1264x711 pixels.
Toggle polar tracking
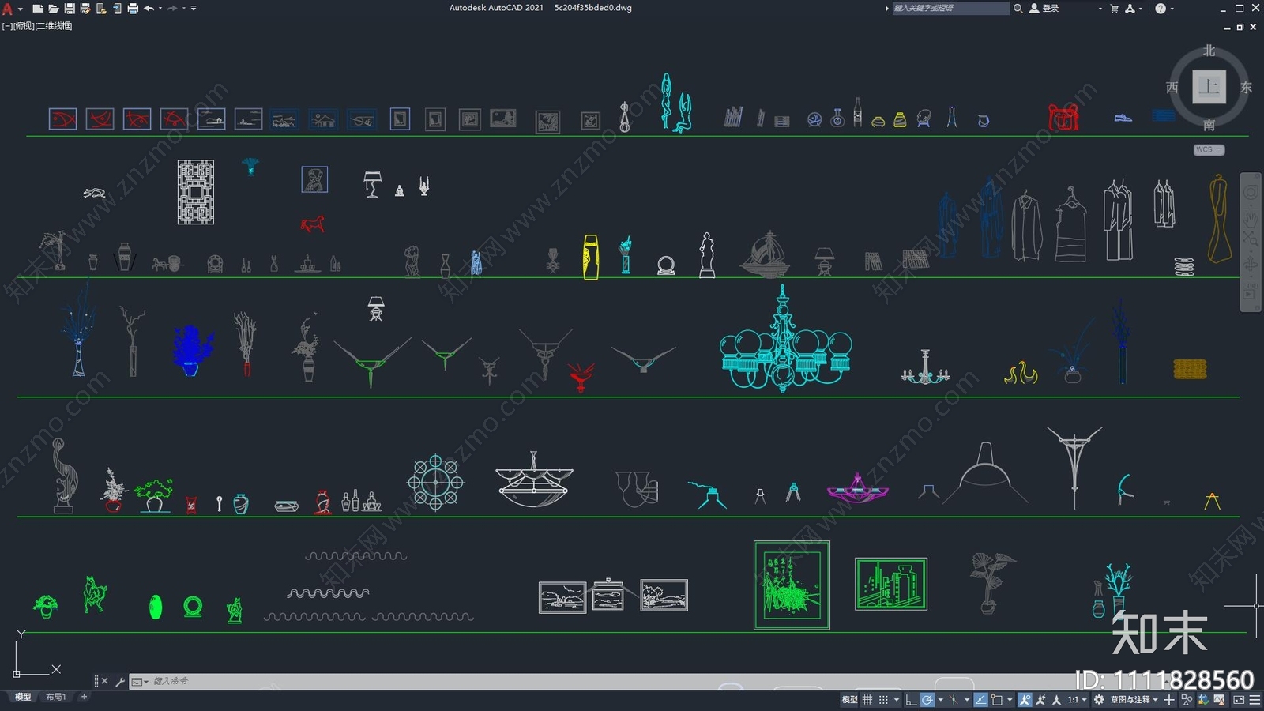pos(927,700)
